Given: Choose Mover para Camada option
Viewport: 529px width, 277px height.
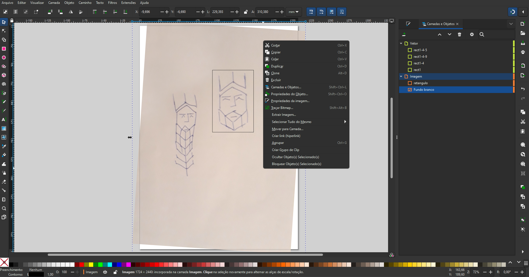Looking at the screenshot, I should pos(306,129).
